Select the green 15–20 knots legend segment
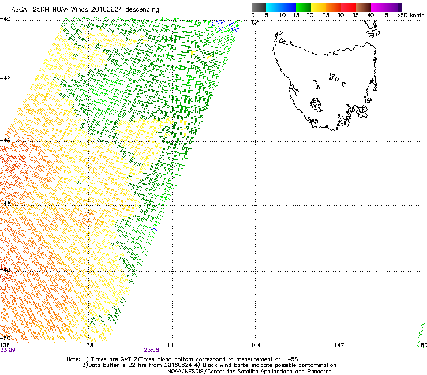The image size is (427, 375). (x=304, y=7)
